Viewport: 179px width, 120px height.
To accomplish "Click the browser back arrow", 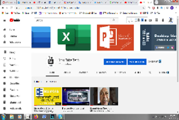I will pos(3,8).
